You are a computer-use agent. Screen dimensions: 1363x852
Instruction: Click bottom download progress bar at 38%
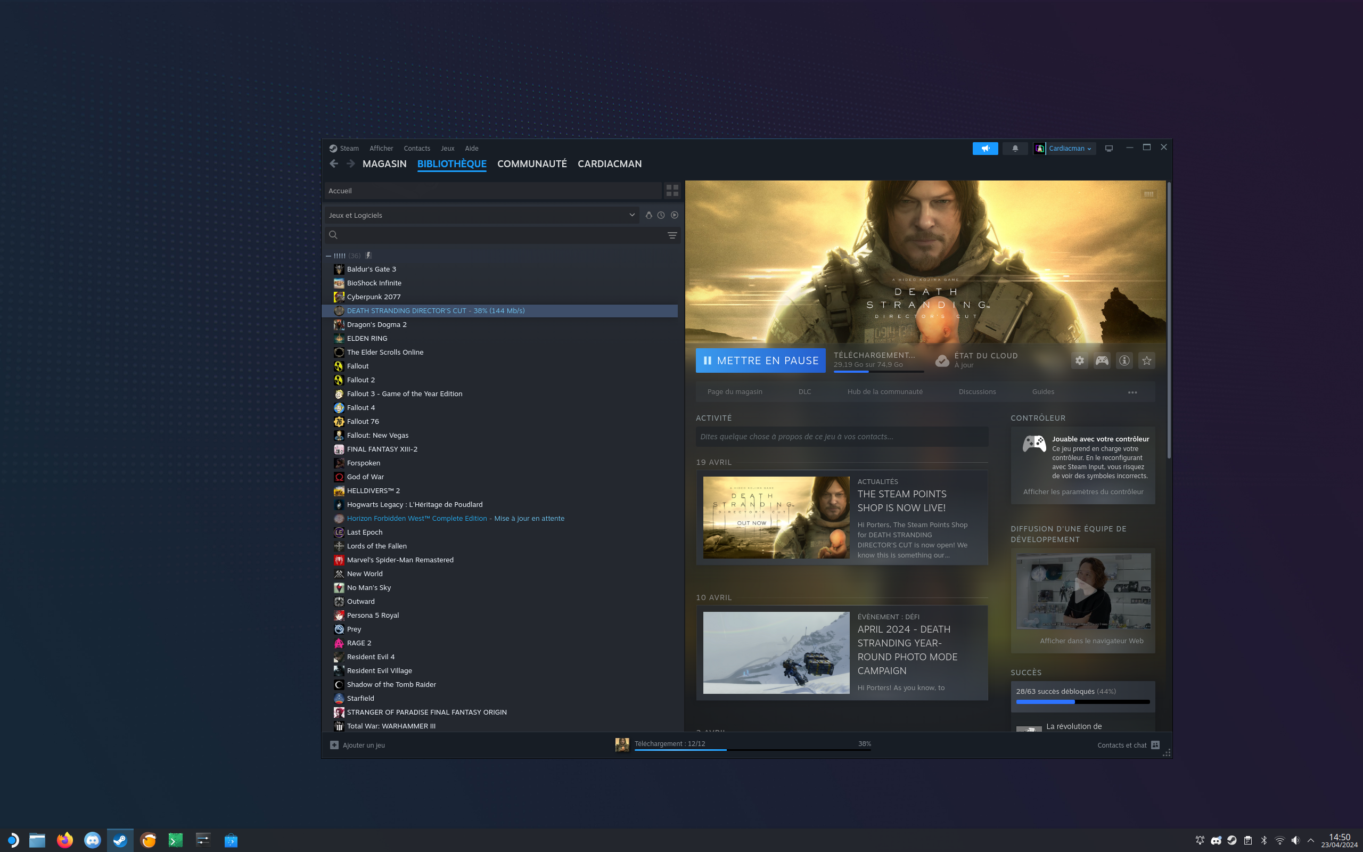coord(752,749)
